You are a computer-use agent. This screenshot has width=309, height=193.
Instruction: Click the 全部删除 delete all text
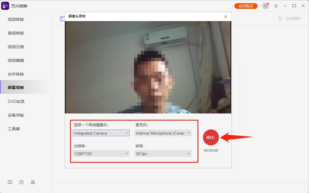pos(293,19)
